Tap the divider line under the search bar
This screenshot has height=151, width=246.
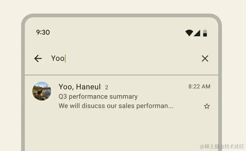(121, 75)
